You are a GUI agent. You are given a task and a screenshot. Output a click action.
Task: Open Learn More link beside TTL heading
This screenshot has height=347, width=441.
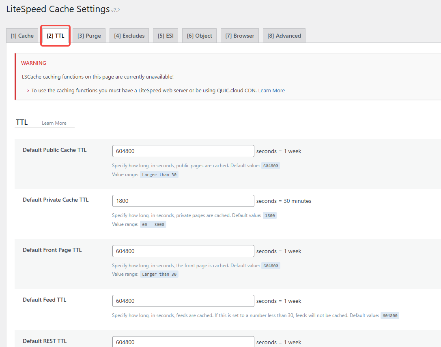tap(54, 123)
